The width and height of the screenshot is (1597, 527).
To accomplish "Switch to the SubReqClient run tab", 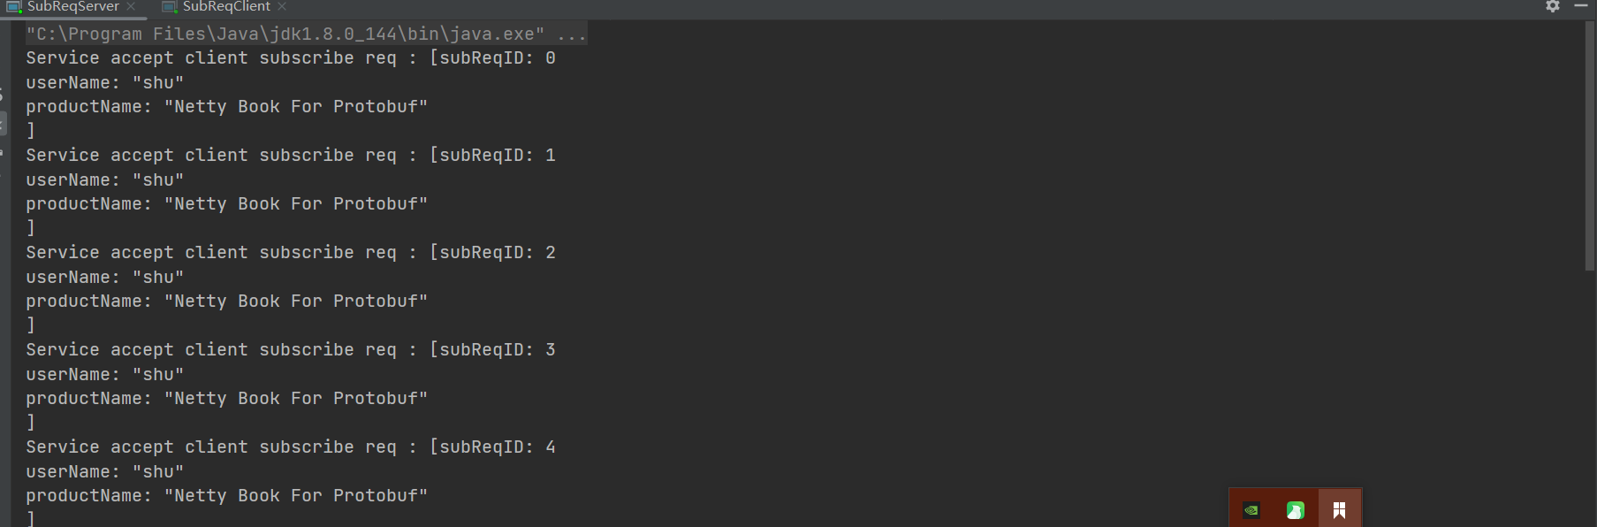I will tap(226, 6).
